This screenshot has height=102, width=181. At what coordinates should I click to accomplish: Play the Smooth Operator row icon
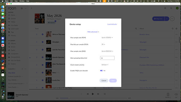(x=42, y=57)
